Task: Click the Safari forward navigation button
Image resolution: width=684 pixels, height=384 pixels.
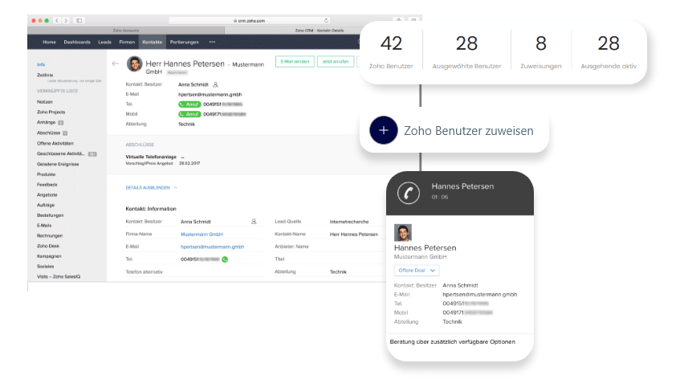Action: (x=66, y=21)
